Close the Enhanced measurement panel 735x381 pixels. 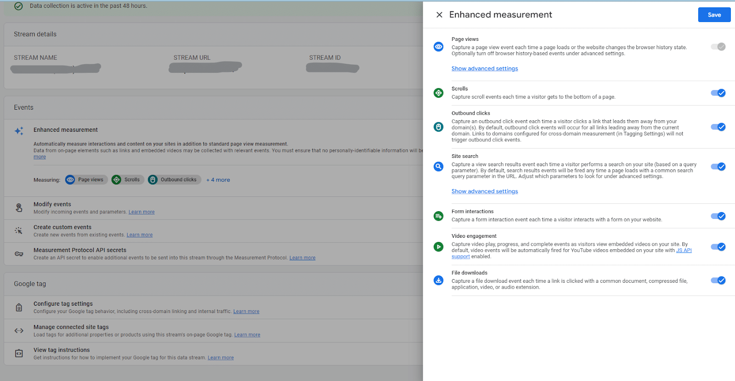pyautogui.click(x=439, y=15)
